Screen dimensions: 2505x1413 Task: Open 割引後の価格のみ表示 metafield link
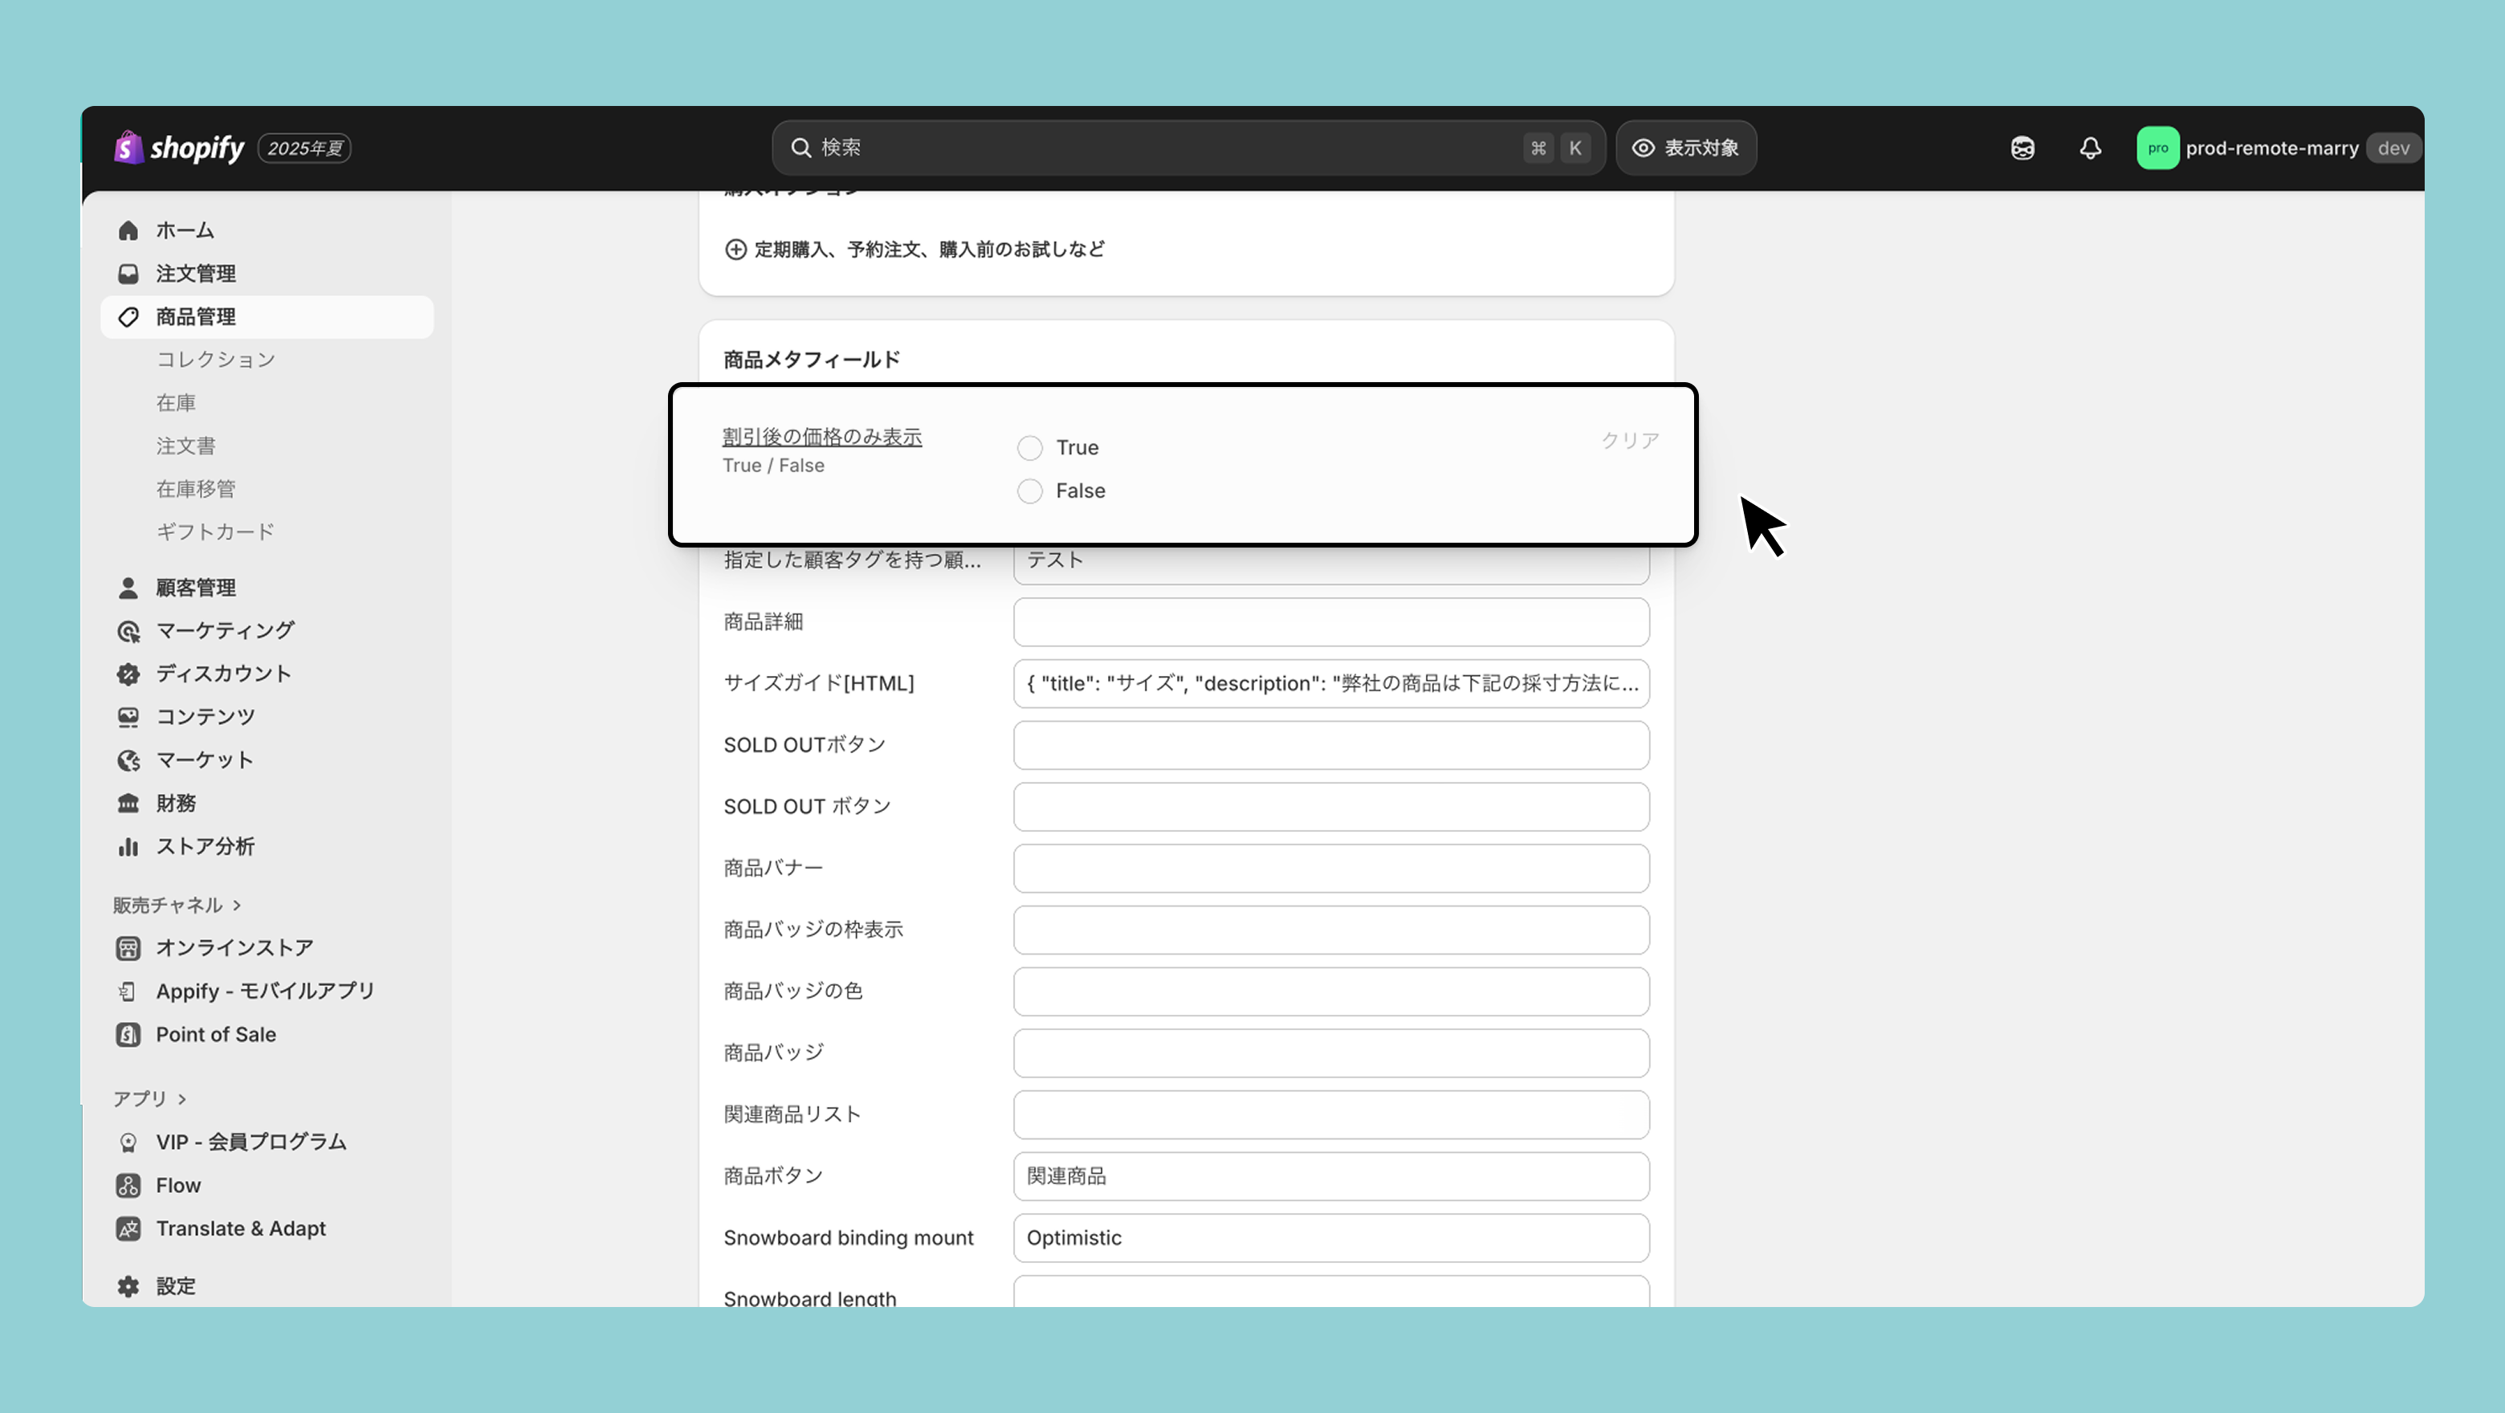[x=821, y=437]
